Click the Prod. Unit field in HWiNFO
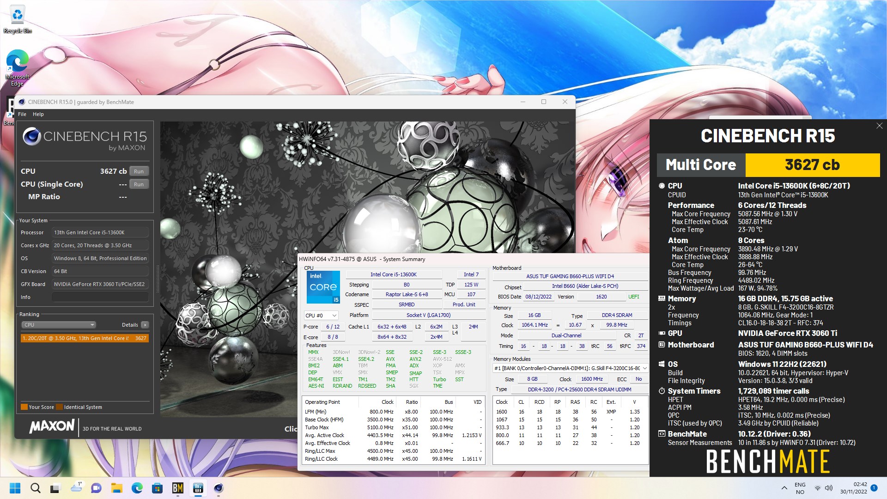The height and width of the screenshot is (499, 887). [x=464, y=304]
